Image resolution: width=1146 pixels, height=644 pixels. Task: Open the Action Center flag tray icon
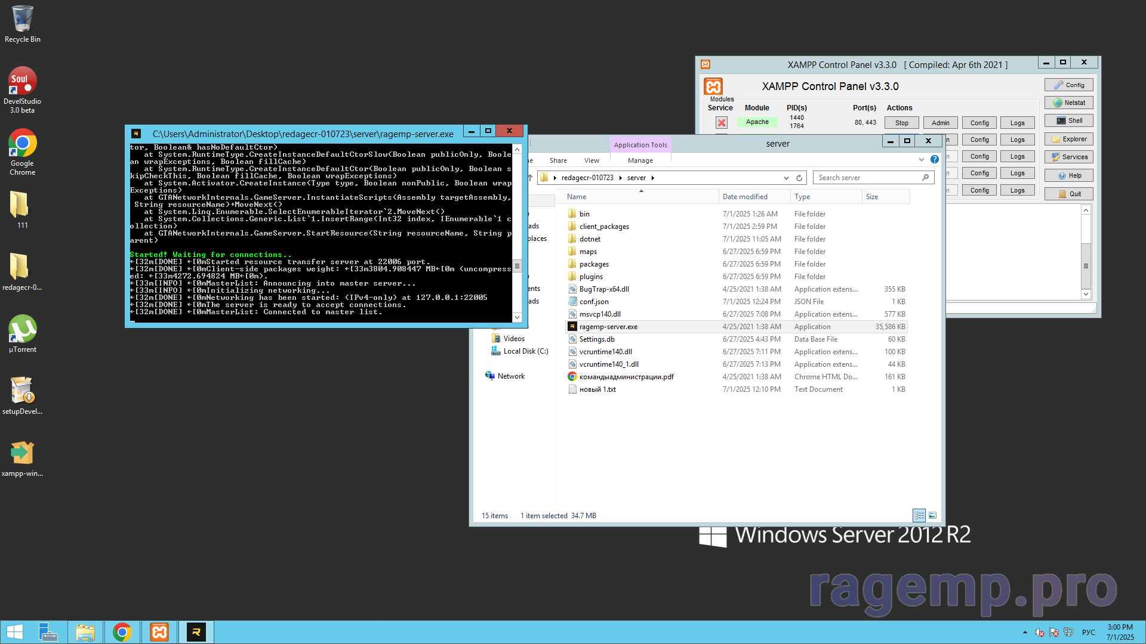tap(1054, 632)
